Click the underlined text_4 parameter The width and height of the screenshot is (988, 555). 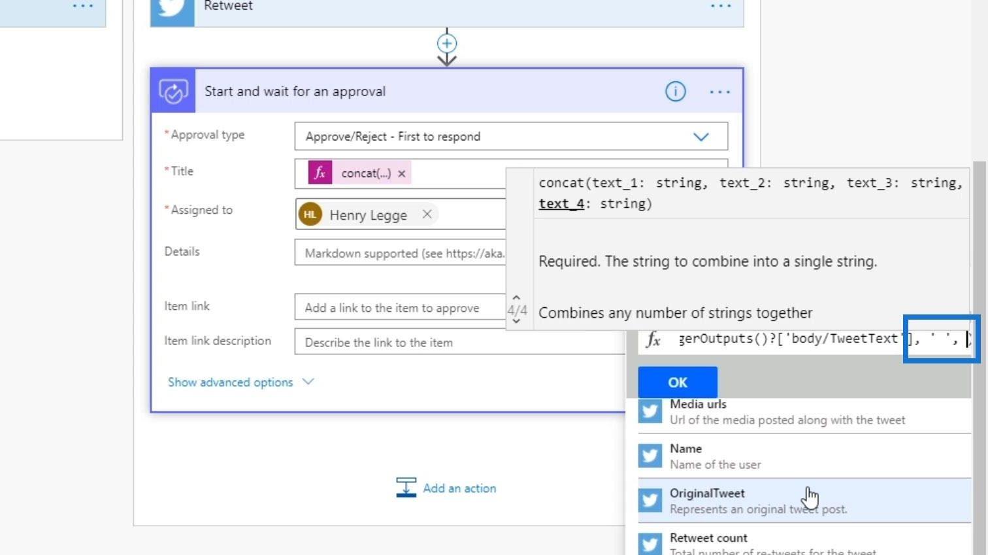pyautogui.click(x=561, y=203)
